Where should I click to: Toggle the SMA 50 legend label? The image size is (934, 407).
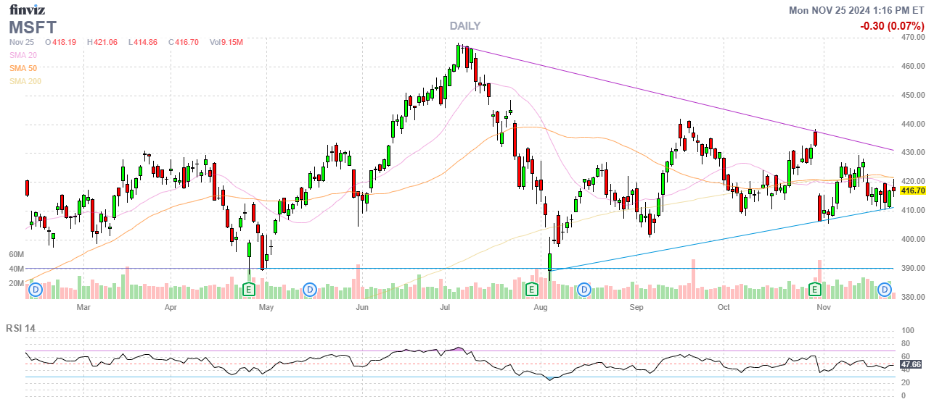pyautogui.click(x=22, y=68)
